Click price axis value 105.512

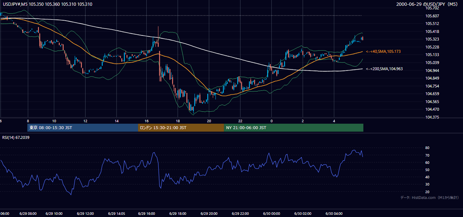(x=432, y=24)
